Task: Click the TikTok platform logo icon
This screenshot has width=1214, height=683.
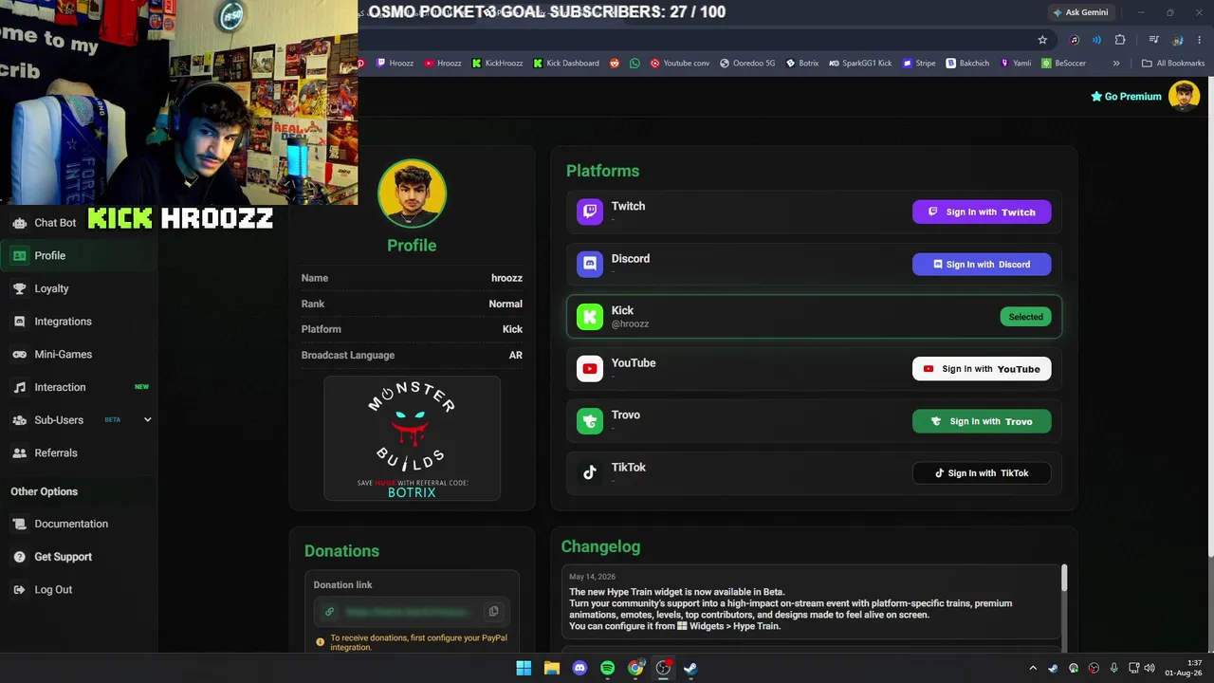Action: click(x=590, y=472)
